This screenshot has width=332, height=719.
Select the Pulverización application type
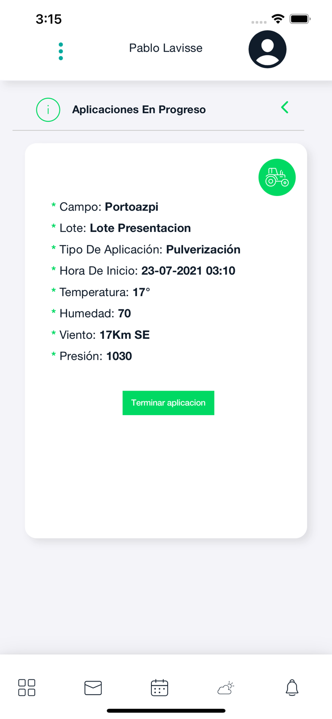click(x=203, y=249)
